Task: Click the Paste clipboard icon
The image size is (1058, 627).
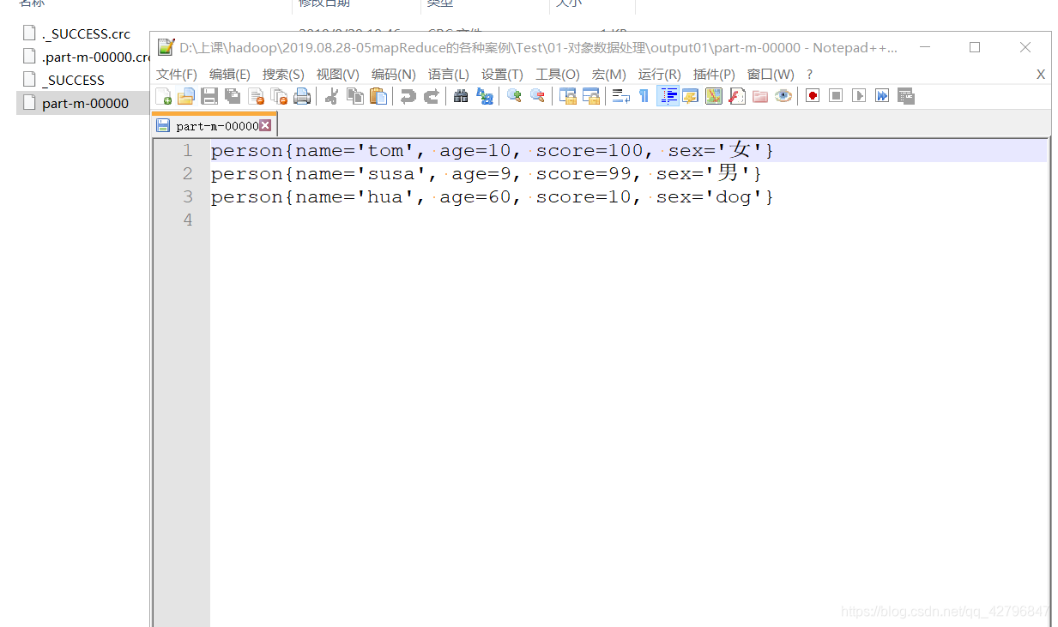Action: pos(378,96)
